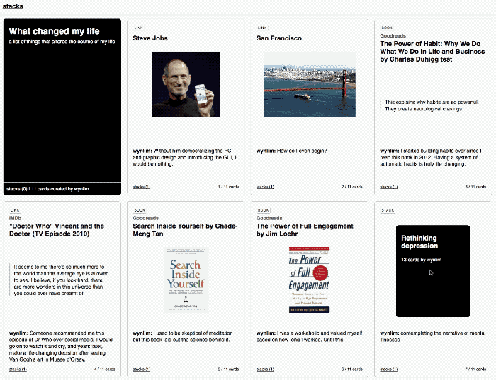Click wynlim's comment about building habits
This screenshot has width=496, height=380.
431,157
